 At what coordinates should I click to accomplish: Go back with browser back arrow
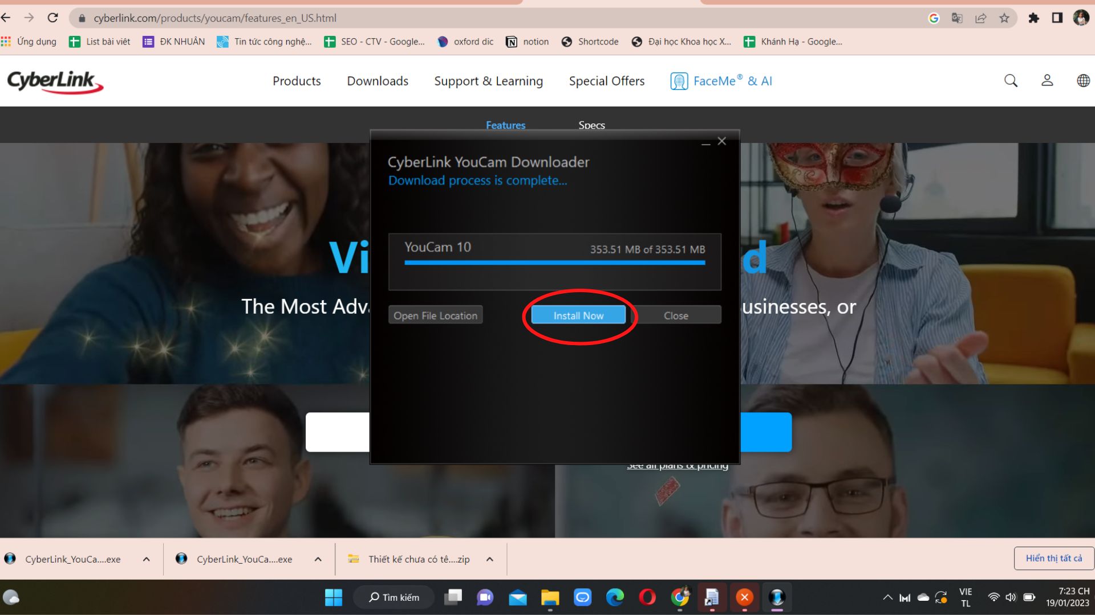tap(6, 18)
